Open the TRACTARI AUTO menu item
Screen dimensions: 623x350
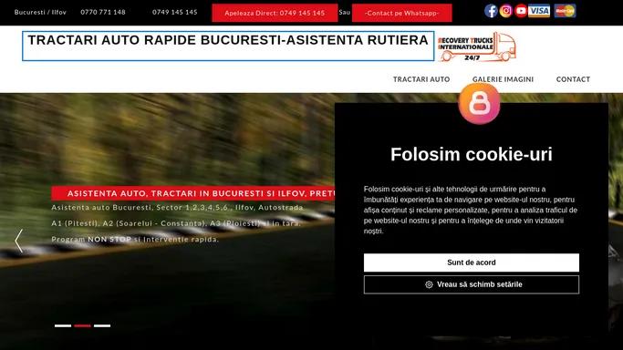[x=421, y=79]
